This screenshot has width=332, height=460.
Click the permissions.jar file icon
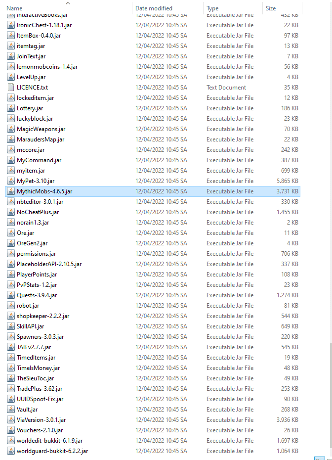tap(11, 254)
